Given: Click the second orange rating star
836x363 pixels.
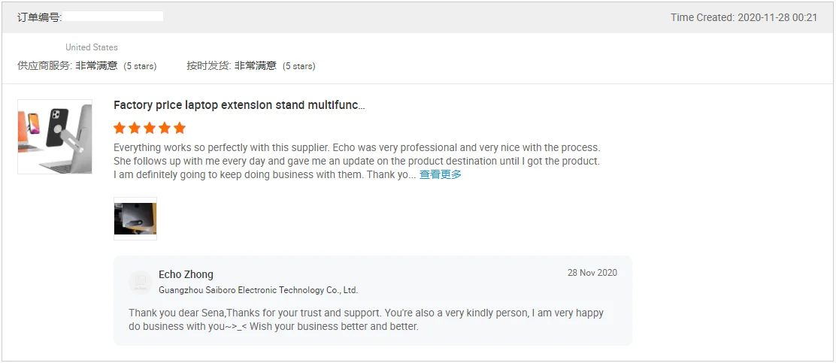Looking at the screenshot, I should point(135,128).
